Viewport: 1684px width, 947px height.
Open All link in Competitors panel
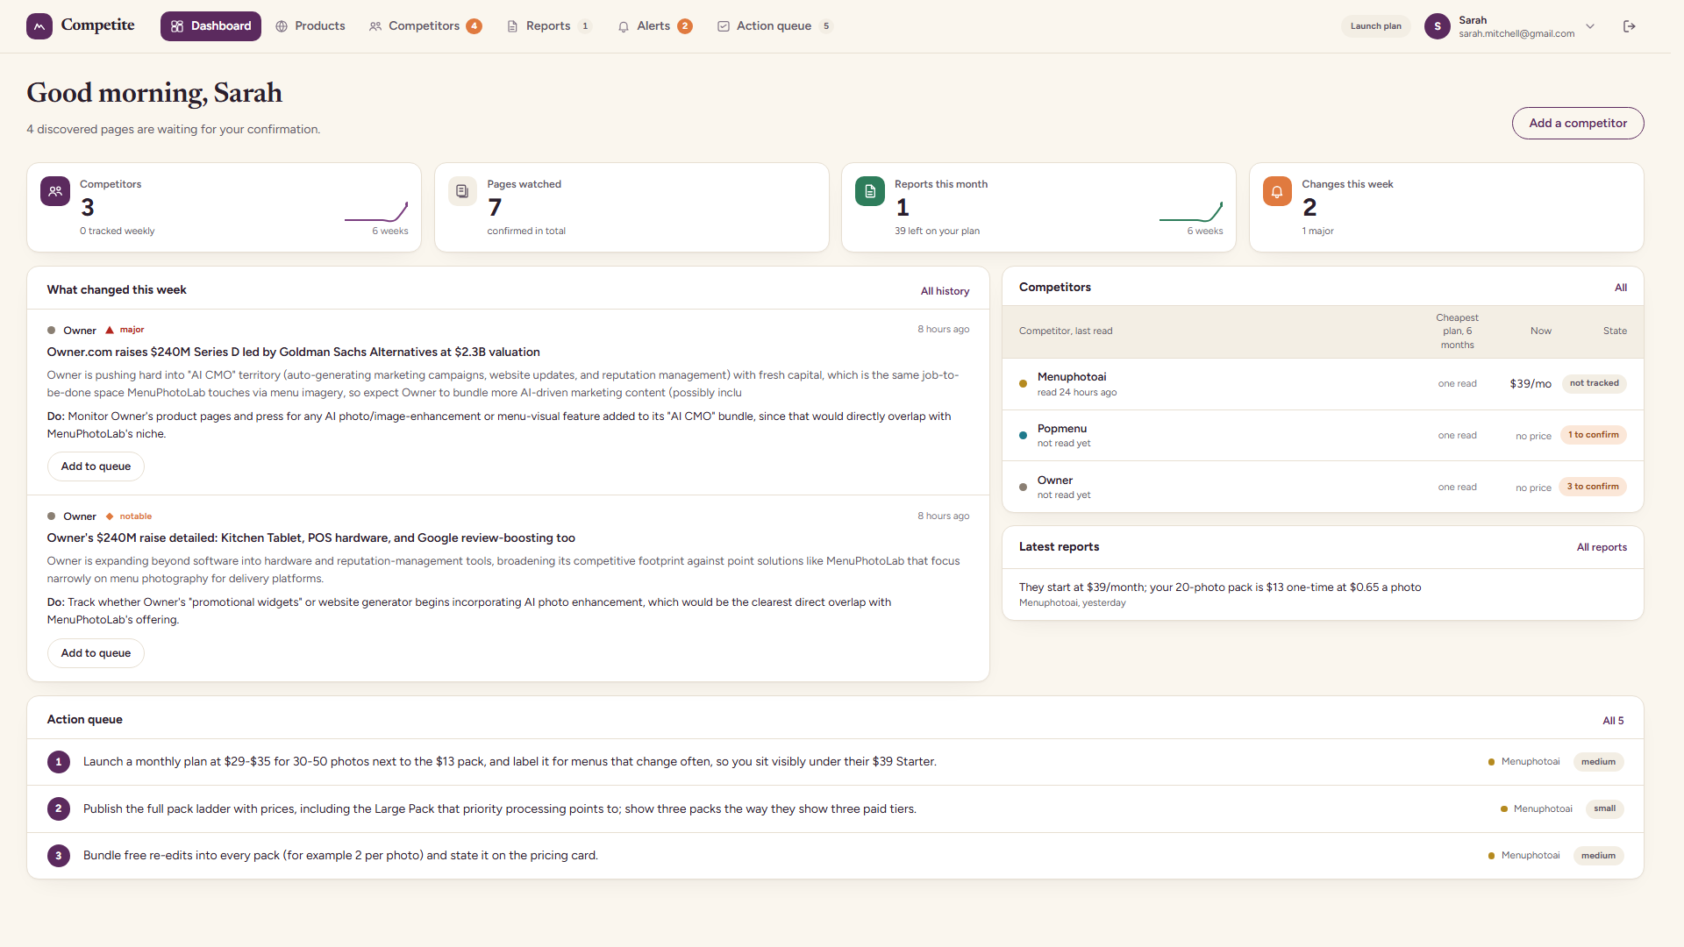[1621, 288]
